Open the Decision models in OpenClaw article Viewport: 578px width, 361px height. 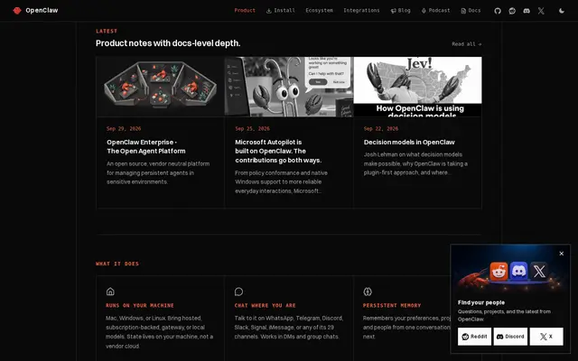(x=409, y=143)
